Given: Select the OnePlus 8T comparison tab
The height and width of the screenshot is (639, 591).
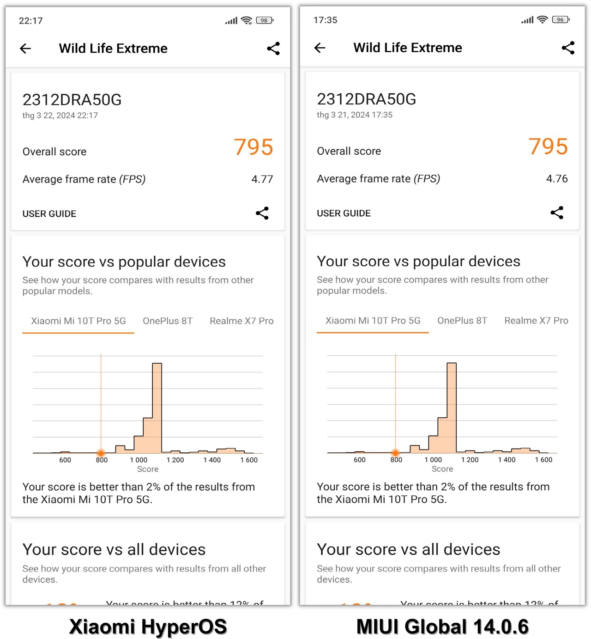Looking at the screenshot, I should (x=167, y=320).
